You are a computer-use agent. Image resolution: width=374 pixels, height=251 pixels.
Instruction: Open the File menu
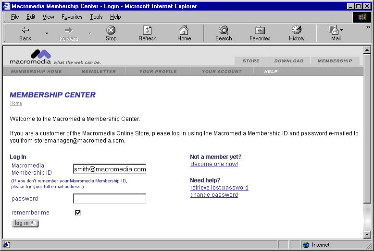15,17
